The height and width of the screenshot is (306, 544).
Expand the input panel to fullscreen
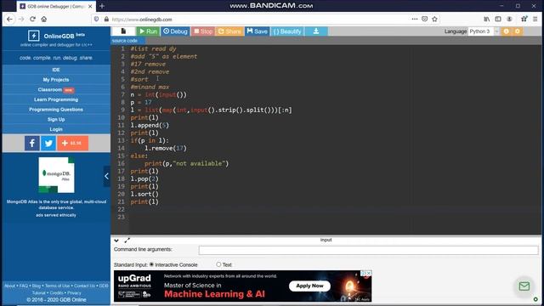pyautogui.click(x=127, y=240)
